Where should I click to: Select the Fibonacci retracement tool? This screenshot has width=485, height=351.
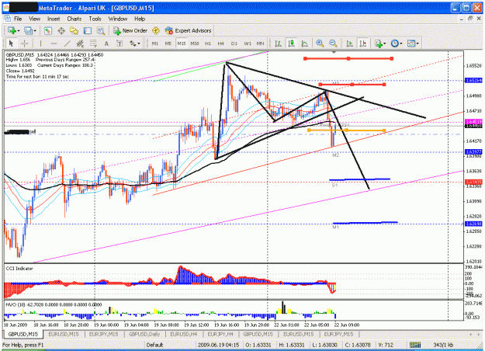[93, 43]
